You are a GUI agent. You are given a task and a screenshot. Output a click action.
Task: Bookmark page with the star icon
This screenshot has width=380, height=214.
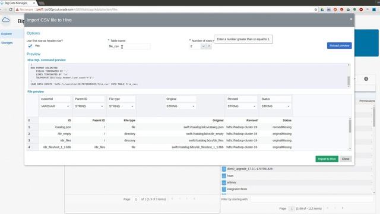tap(315, 10)
